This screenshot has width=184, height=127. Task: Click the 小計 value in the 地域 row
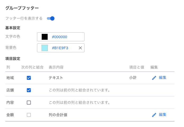tap(133, 78)
